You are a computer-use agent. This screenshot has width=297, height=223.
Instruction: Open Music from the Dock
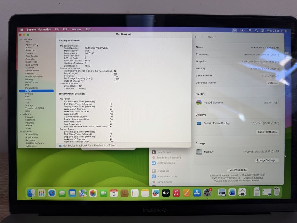pos(176,193)
